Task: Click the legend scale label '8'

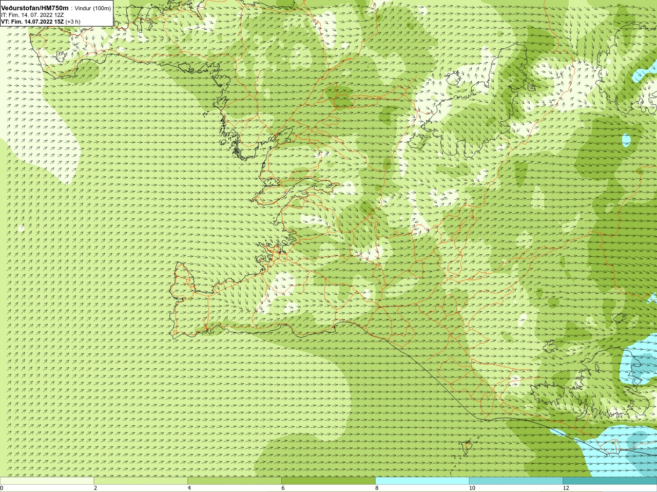Action: point(377,488)
